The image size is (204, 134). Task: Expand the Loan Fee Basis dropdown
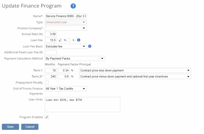[66, 46]
